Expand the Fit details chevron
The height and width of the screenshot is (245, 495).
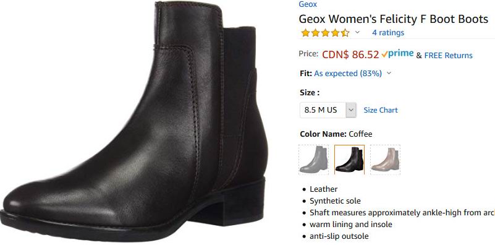click(389, 74)
